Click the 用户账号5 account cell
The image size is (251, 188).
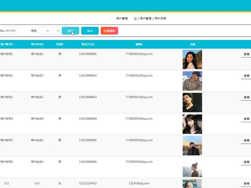(x=7, y=140)
